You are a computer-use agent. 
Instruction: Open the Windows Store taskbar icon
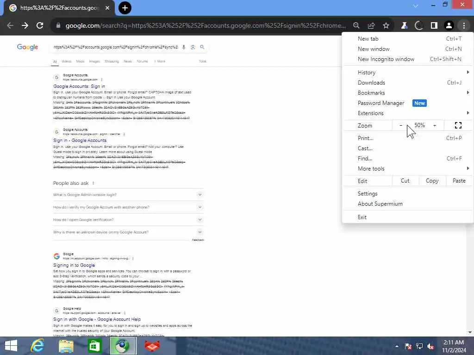click(94, 346)
